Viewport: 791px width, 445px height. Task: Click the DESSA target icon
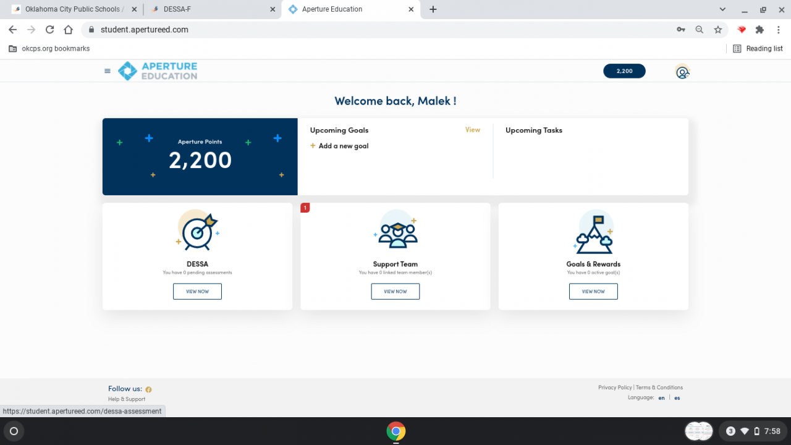click(x=198, y=231)
